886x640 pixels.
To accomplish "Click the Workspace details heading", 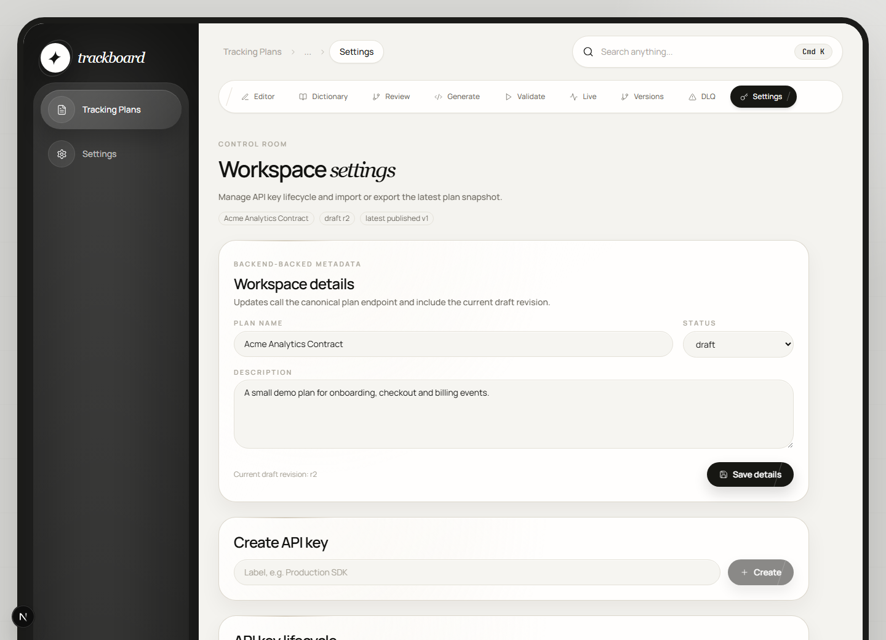I will pos(294,284).
